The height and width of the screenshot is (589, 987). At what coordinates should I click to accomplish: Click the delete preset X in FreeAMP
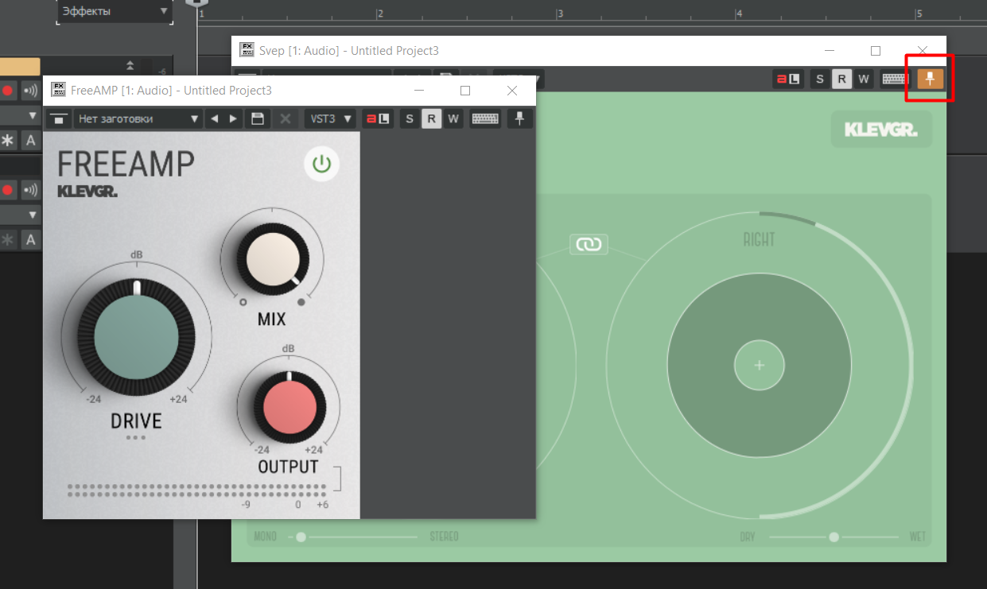point(285,119)
